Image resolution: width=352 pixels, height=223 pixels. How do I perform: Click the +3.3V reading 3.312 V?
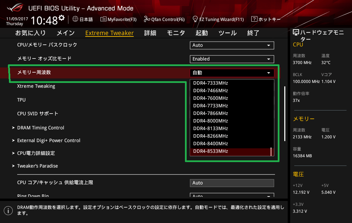[300, 211]
